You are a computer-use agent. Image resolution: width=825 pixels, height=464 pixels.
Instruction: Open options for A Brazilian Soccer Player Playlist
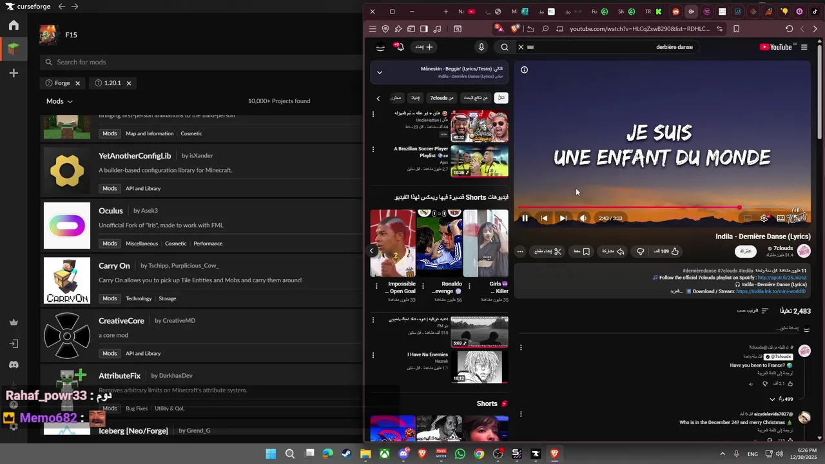pyautogui.click(x=373, y=150)
